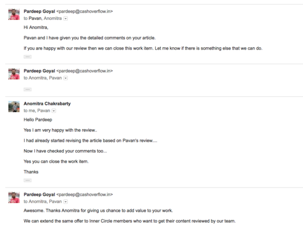Image resolution: width=303 pixels, height=226 pixels.
Task: Show details dropdown next to 'to me, Pavan'
Action: (x=54, y=111)
